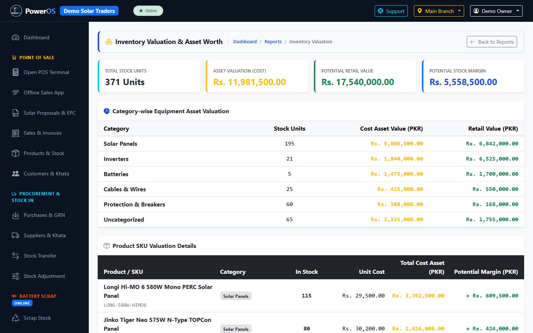
Task: Click the Uncategorized category row name
Action: (x=124, y=219)
